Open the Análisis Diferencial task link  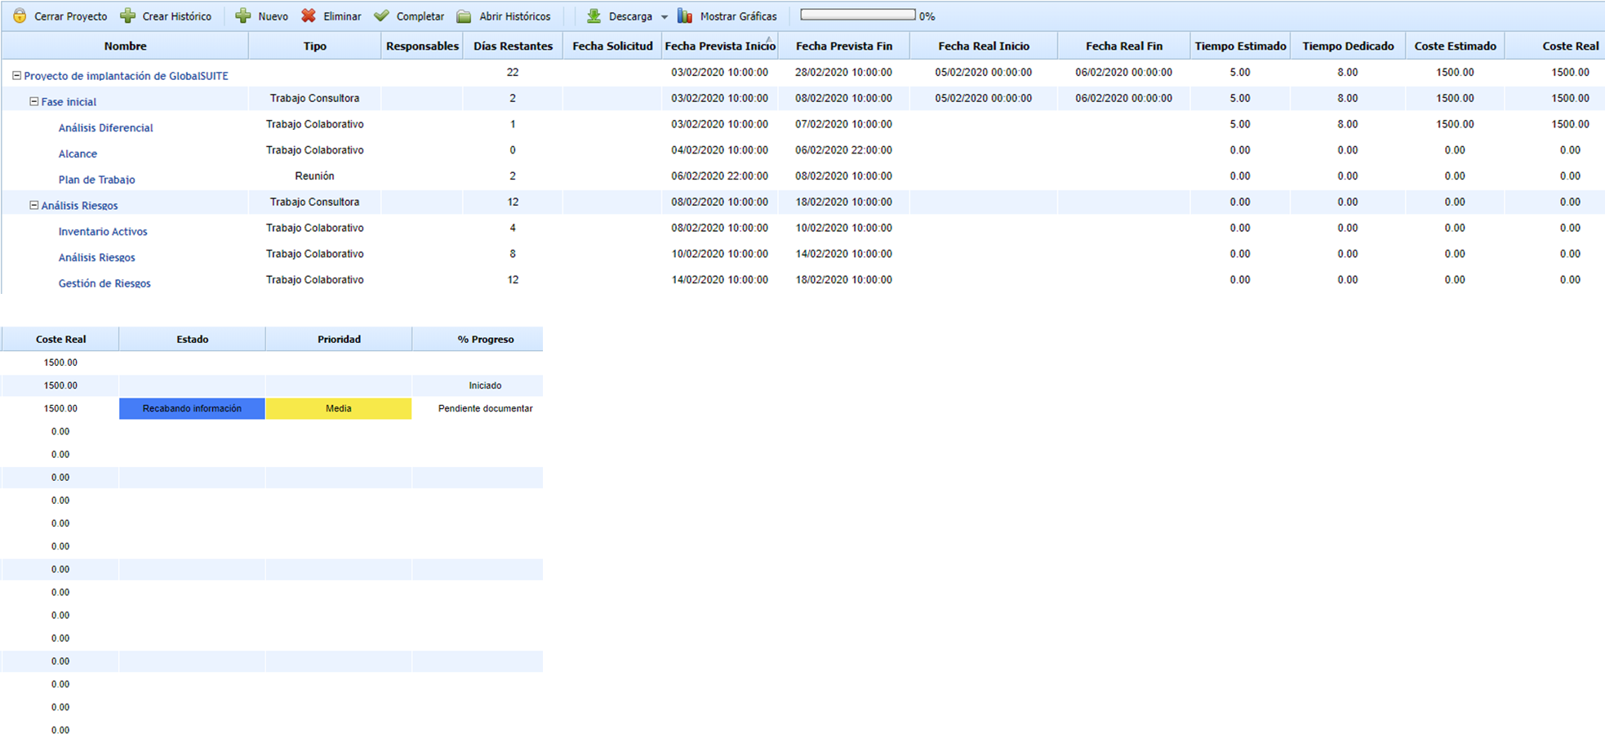[x=105, y=128]
